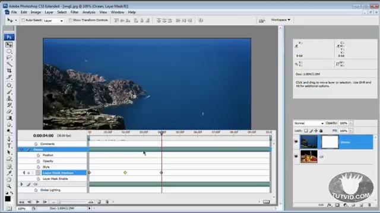This screenshot has height=213, width=380.
Task: Open the Image menu
Action: pyautogui.click(x=36, y=12)
